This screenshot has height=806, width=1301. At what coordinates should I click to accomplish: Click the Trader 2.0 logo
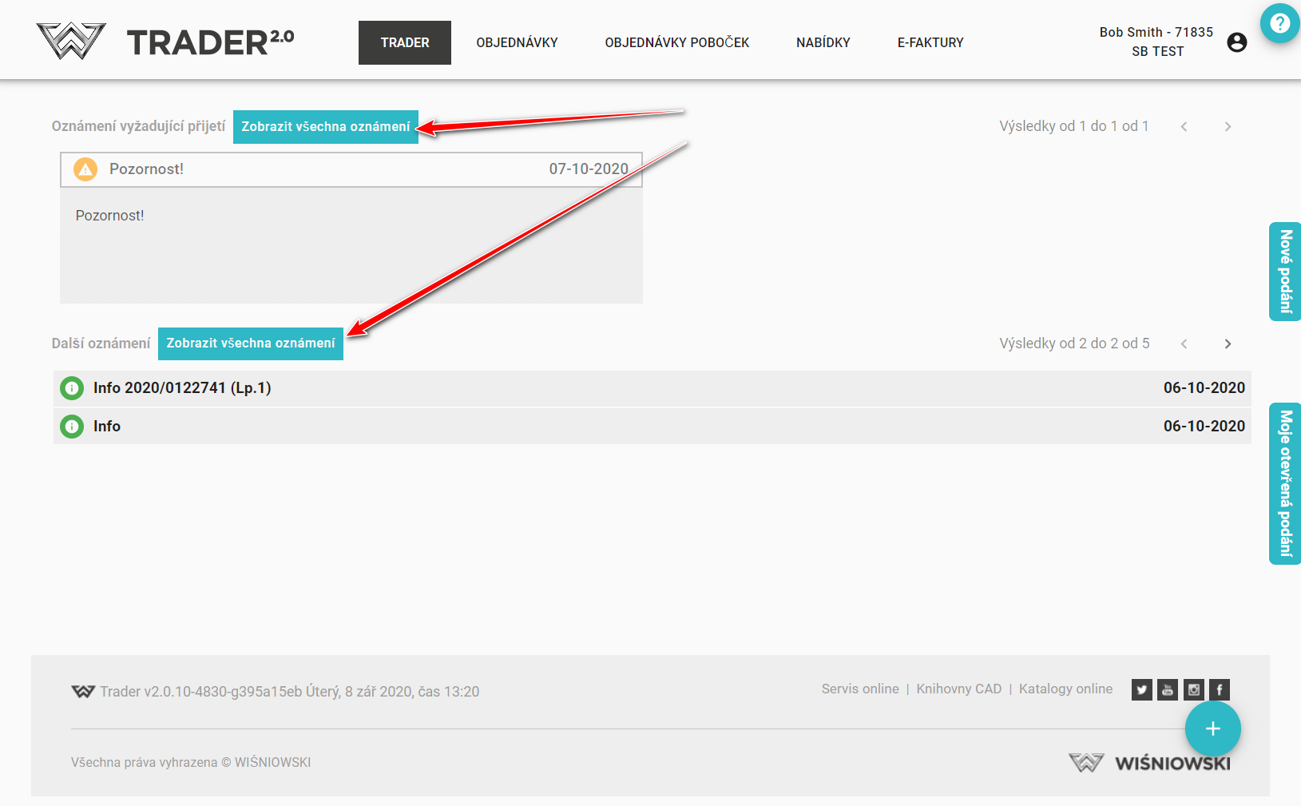[x=165, y=42]
